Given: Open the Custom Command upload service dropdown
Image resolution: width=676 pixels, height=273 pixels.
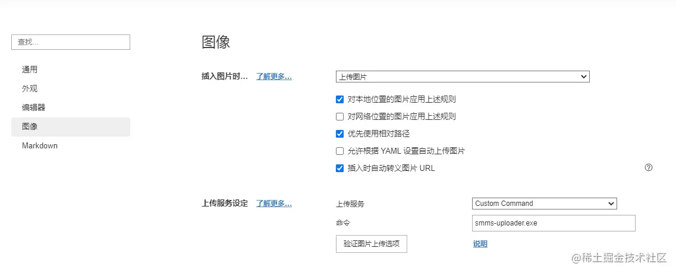Looking at the screenshot, I should click(545, 204).
